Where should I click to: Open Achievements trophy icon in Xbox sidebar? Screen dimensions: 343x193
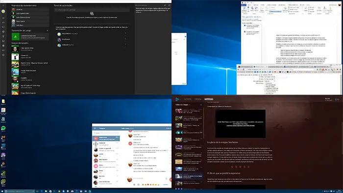coord(3,36)
